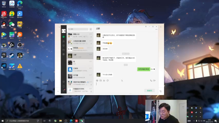Click the 下个月15号吧 message
The image size is (219, 123).
[107, 75]
